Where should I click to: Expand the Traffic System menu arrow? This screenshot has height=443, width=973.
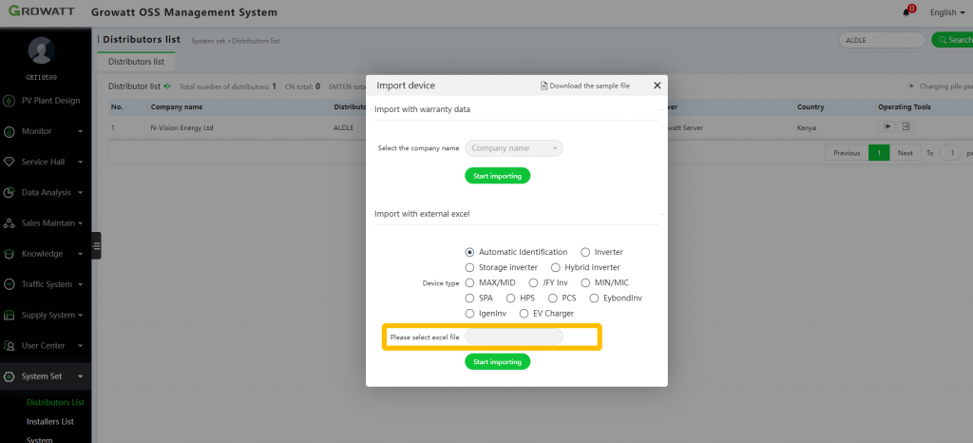(x=81, y=284)
